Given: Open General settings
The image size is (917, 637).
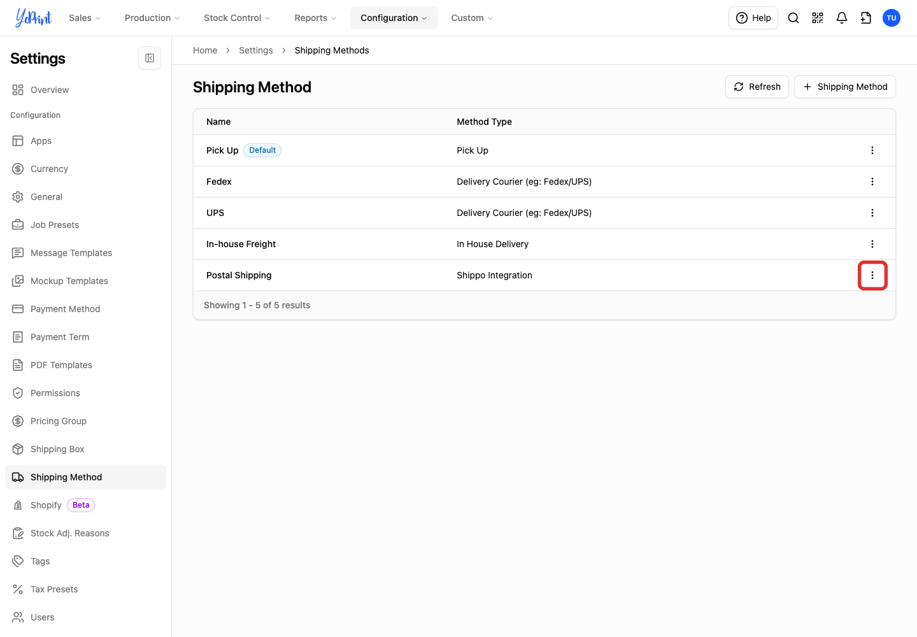Looking at the screenshot, I should point(85,197).
